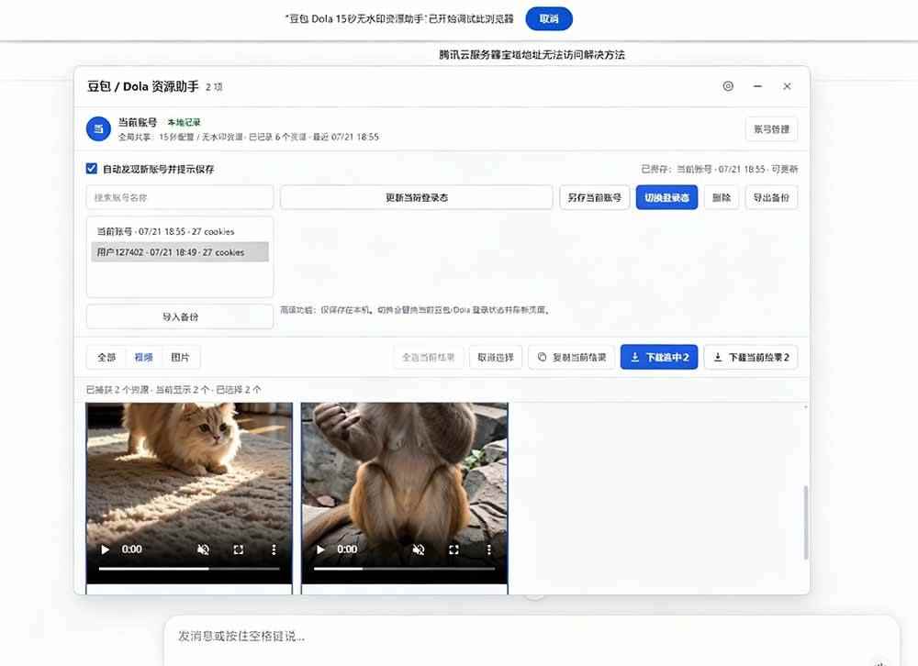This screenshot has width=918, height=666.
Task: Open fullscreen for the cat video
Action: coord(239,549)
